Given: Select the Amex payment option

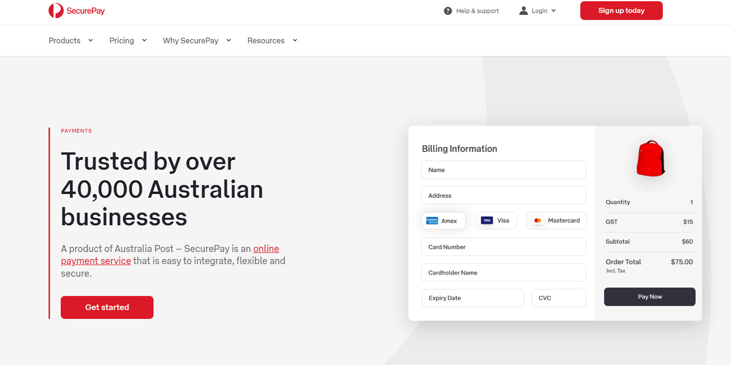Looking at the screenshot, I should pyautogui.click(x=443, y=220).
